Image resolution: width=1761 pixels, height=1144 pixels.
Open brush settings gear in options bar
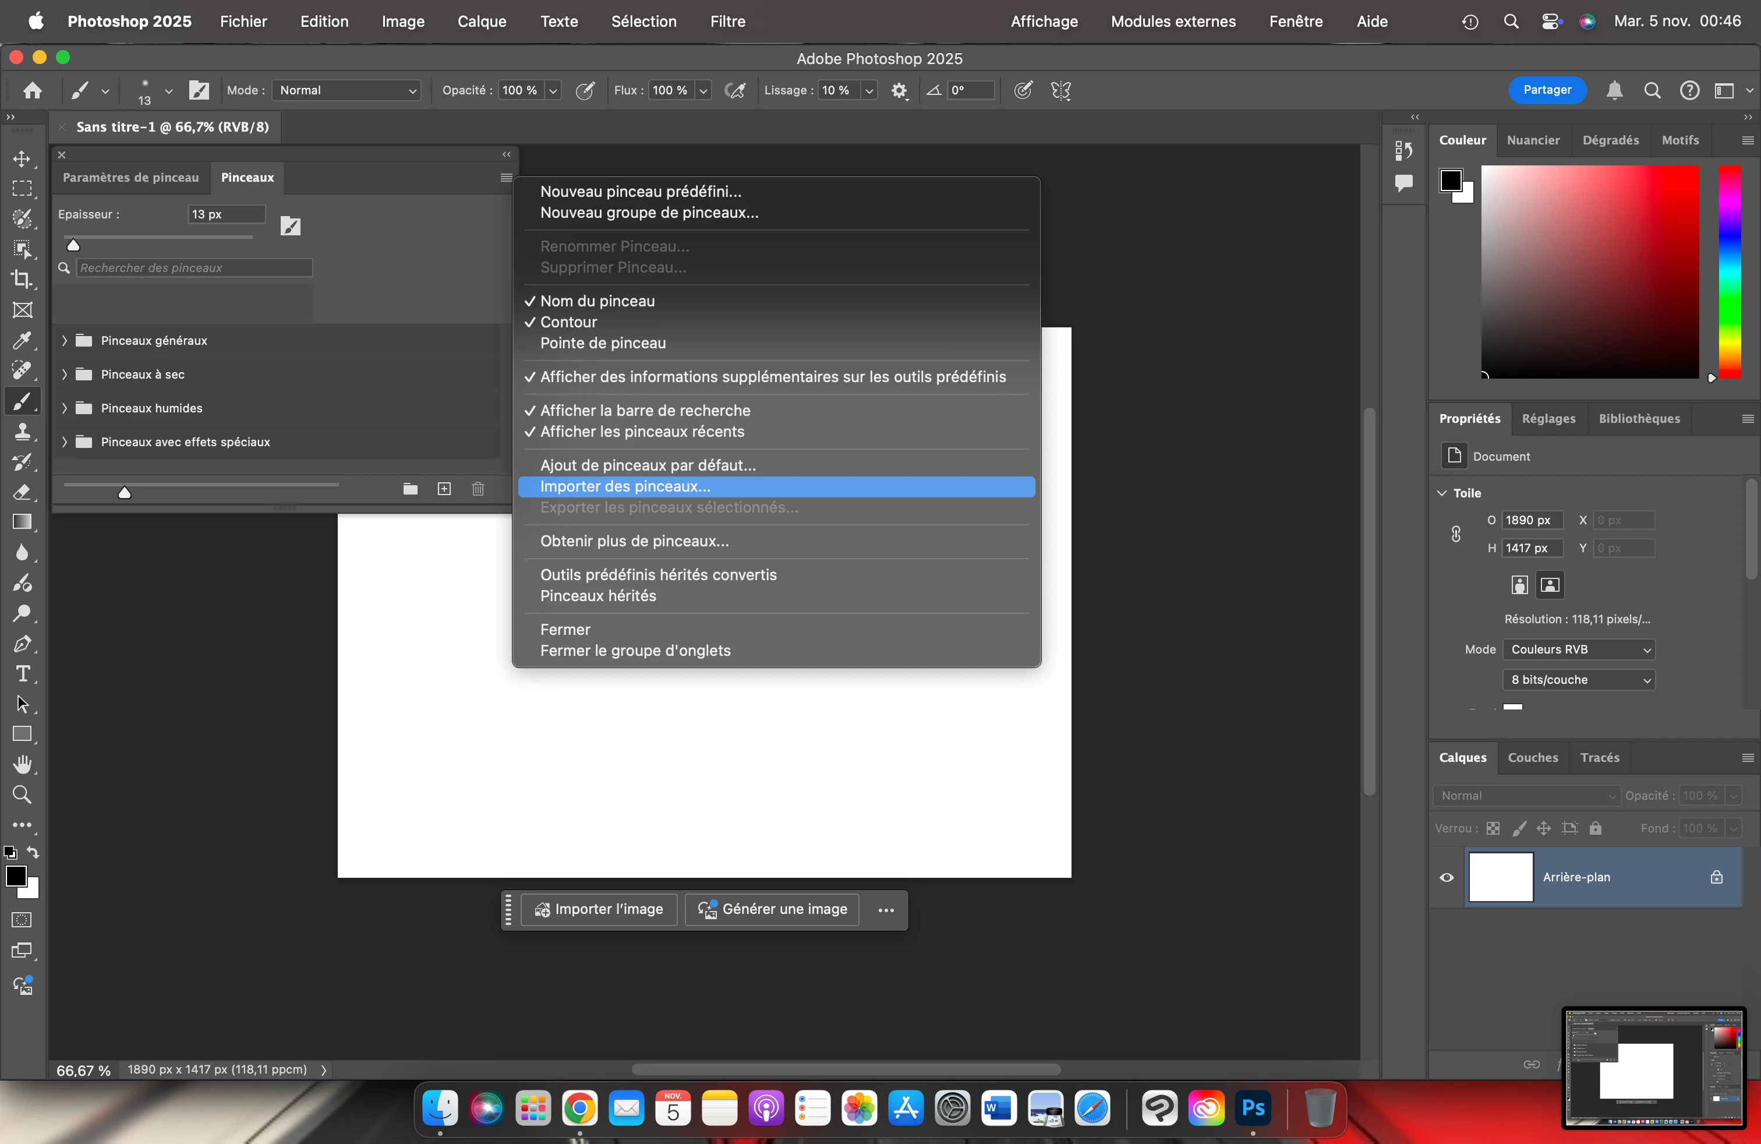[x=899, y=91]
